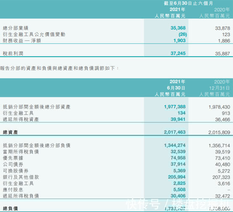Select the value 39,519
The width and height of the screenshot is (233, 212).
point(222,152)
